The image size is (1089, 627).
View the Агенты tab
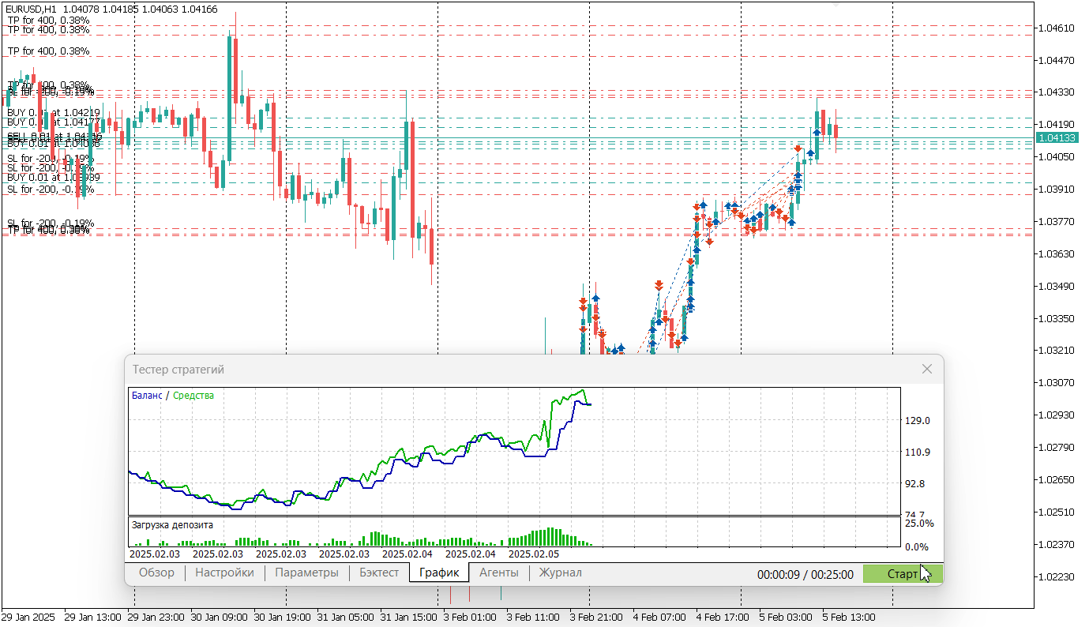498,573
